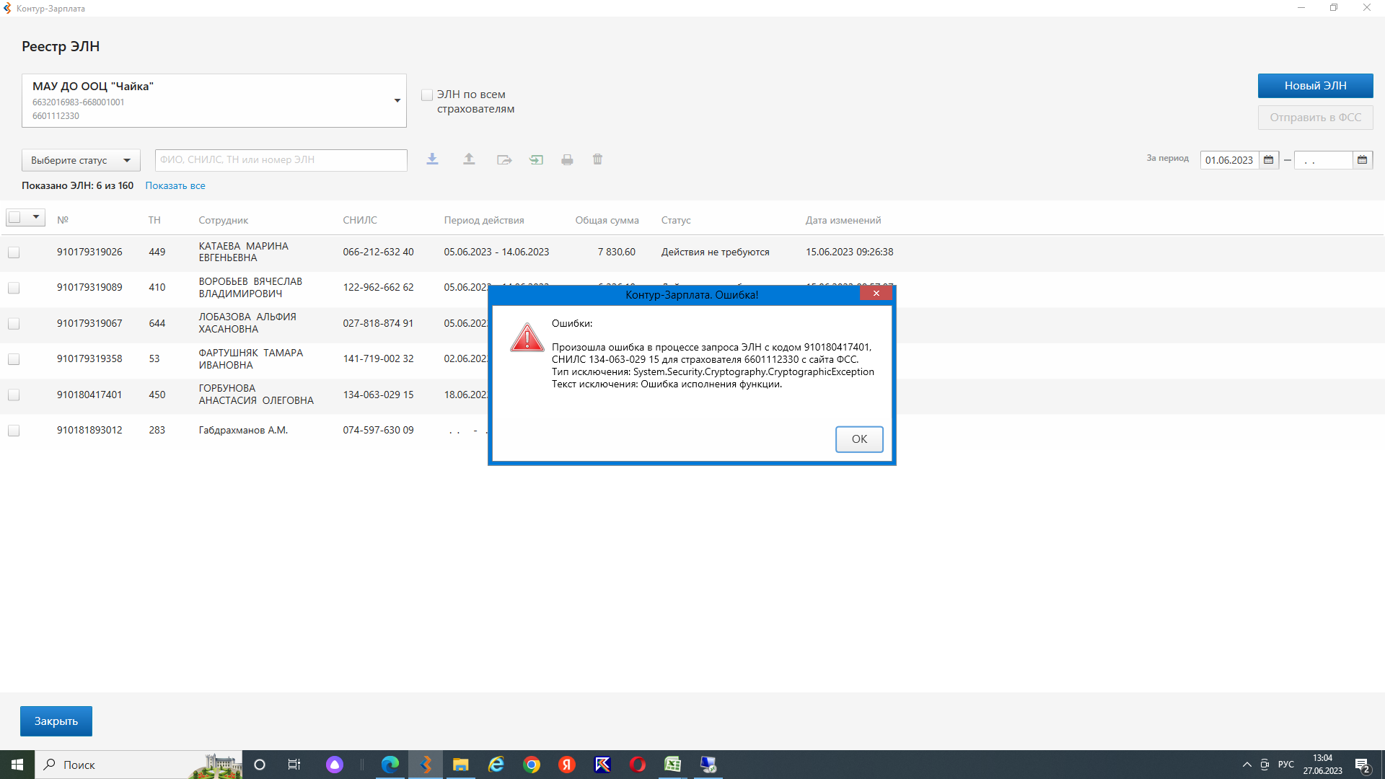The image size is (1385, 779).
Task: Open Task View on the taskbar
Action: pos(294,765)
